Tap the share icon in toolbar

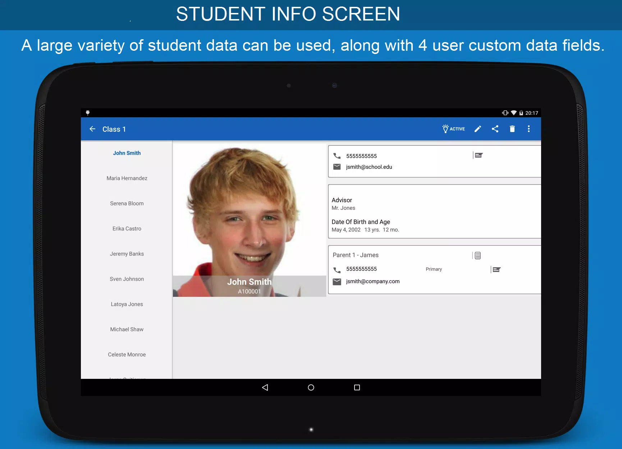pyautogui.click(x=495, y=129)
